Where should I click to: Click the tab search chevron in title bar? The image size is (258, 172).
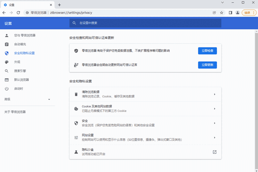(223, 3)
